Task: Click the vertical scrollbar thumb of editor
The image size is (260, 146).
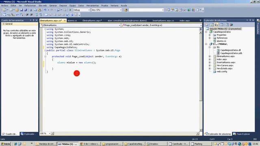Action: 201,67
